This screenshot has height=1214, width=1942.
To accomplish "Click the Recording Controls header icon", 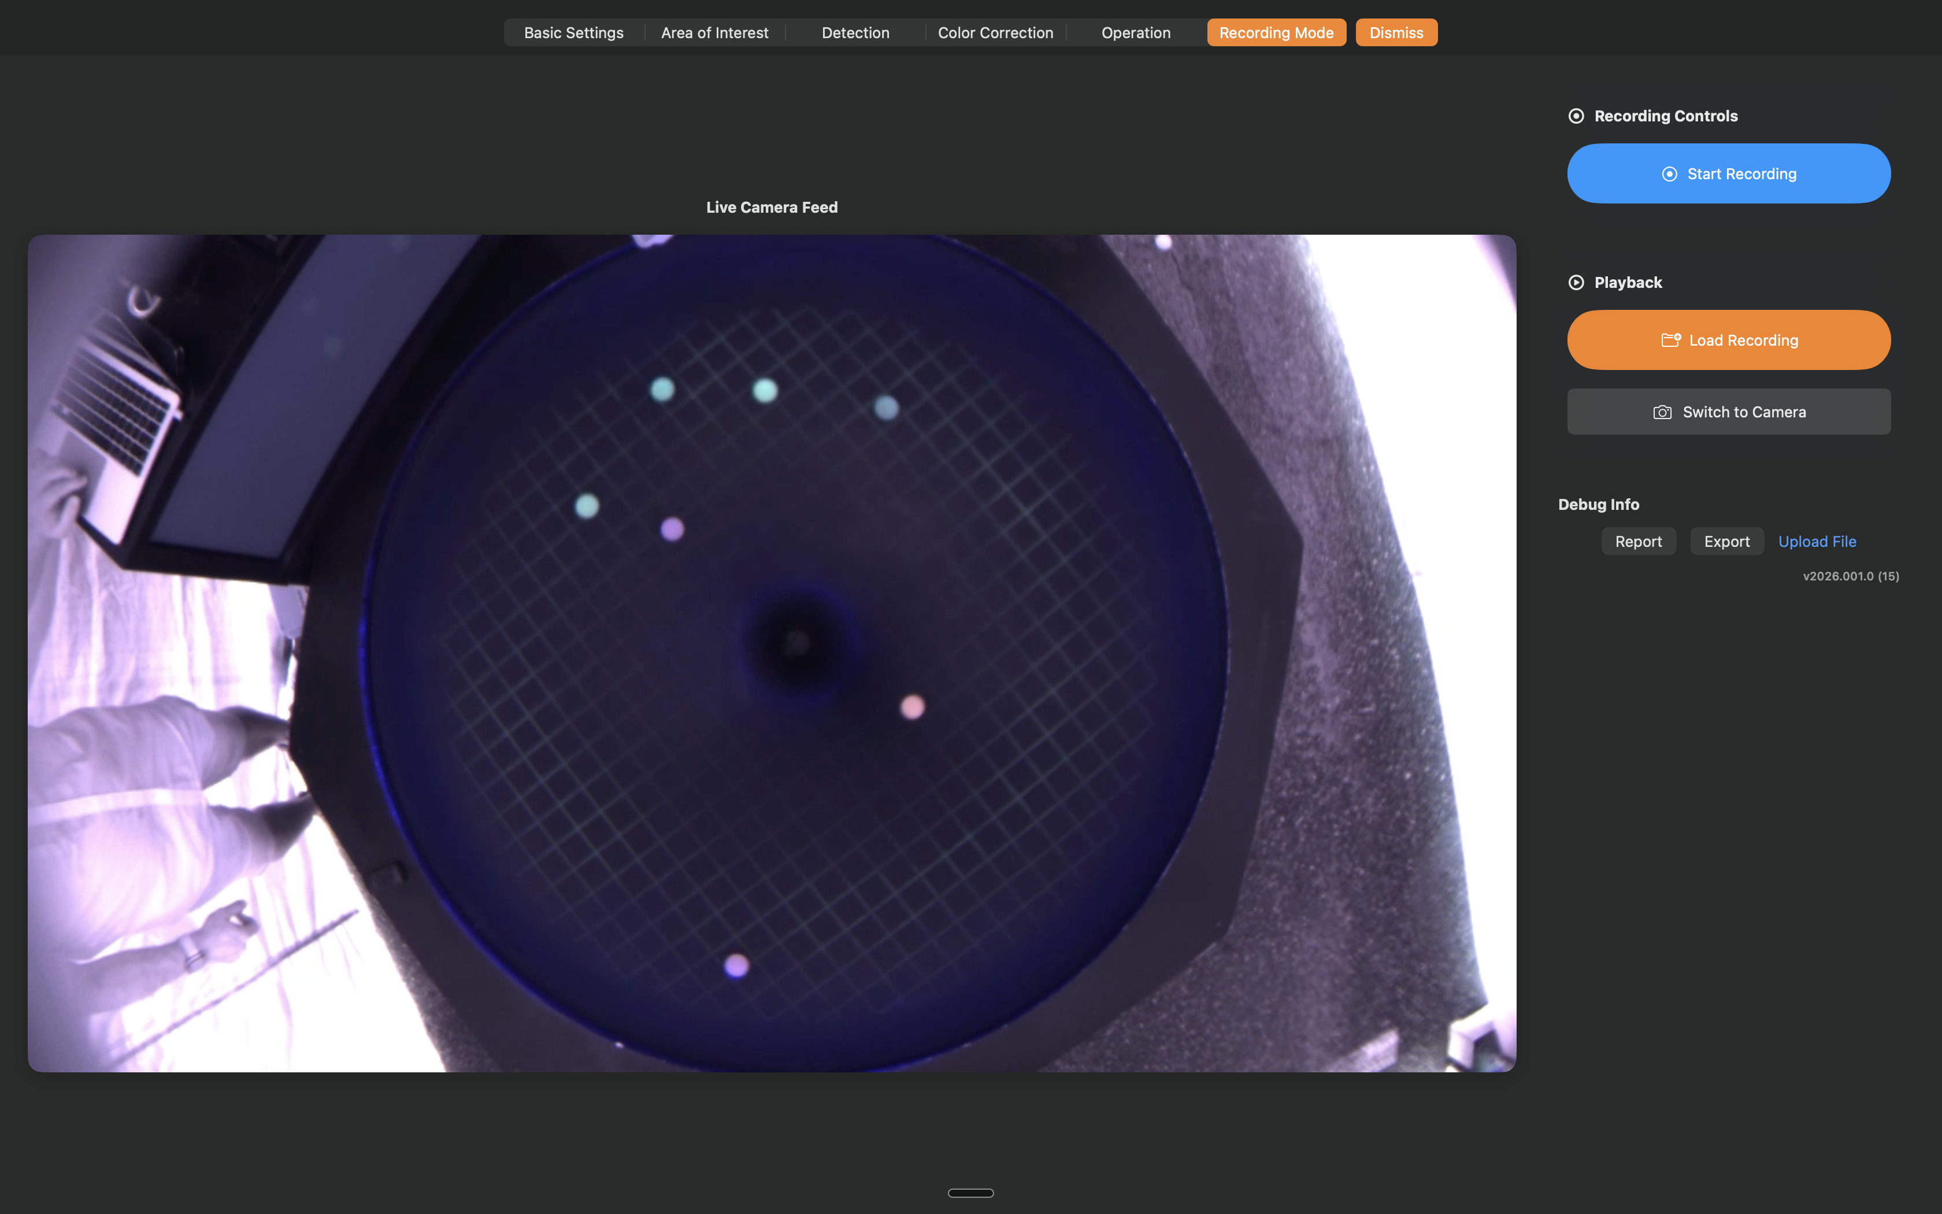I will click(x=1576, y=116).
